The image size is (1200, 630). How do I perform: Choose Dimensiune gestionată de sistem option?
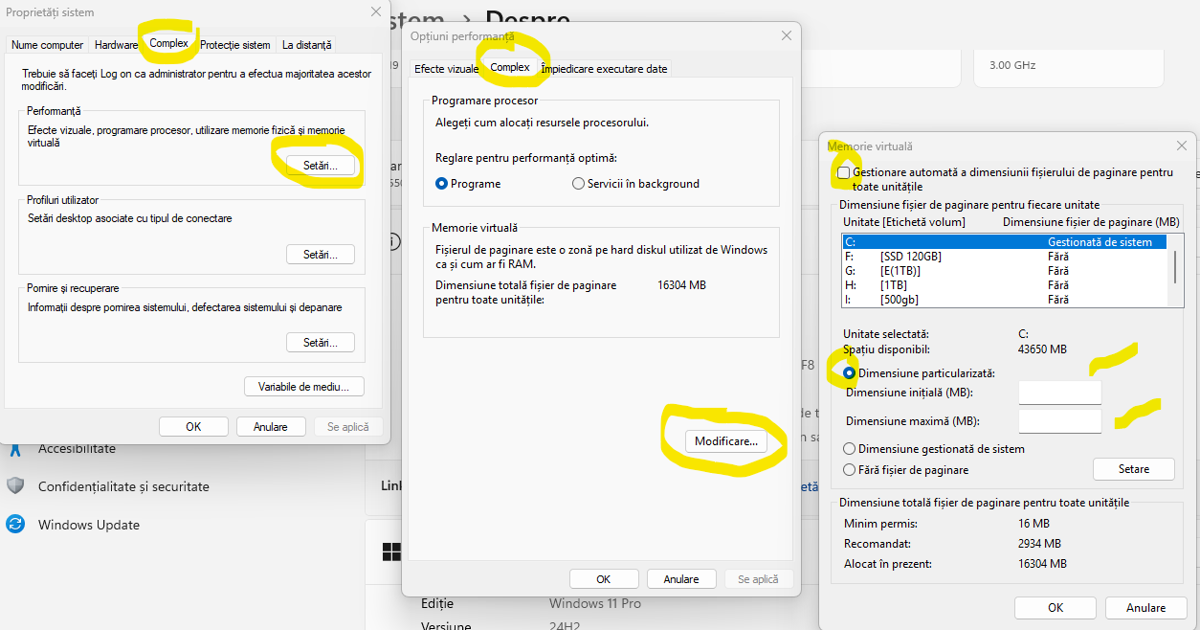coord(849,449)
